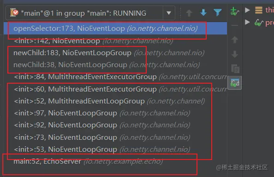This screenshot has width=274, height=177.
Task: Expand the watch node beside the glasses icon
Action: pyautogui.click(x=247, y=22)
